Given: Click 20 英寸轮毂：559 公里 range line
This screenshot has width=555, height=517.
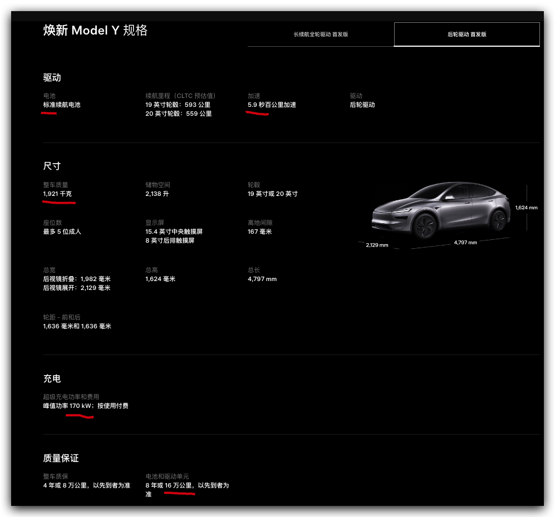Looking at the screenshot, I should coord(178,114).
